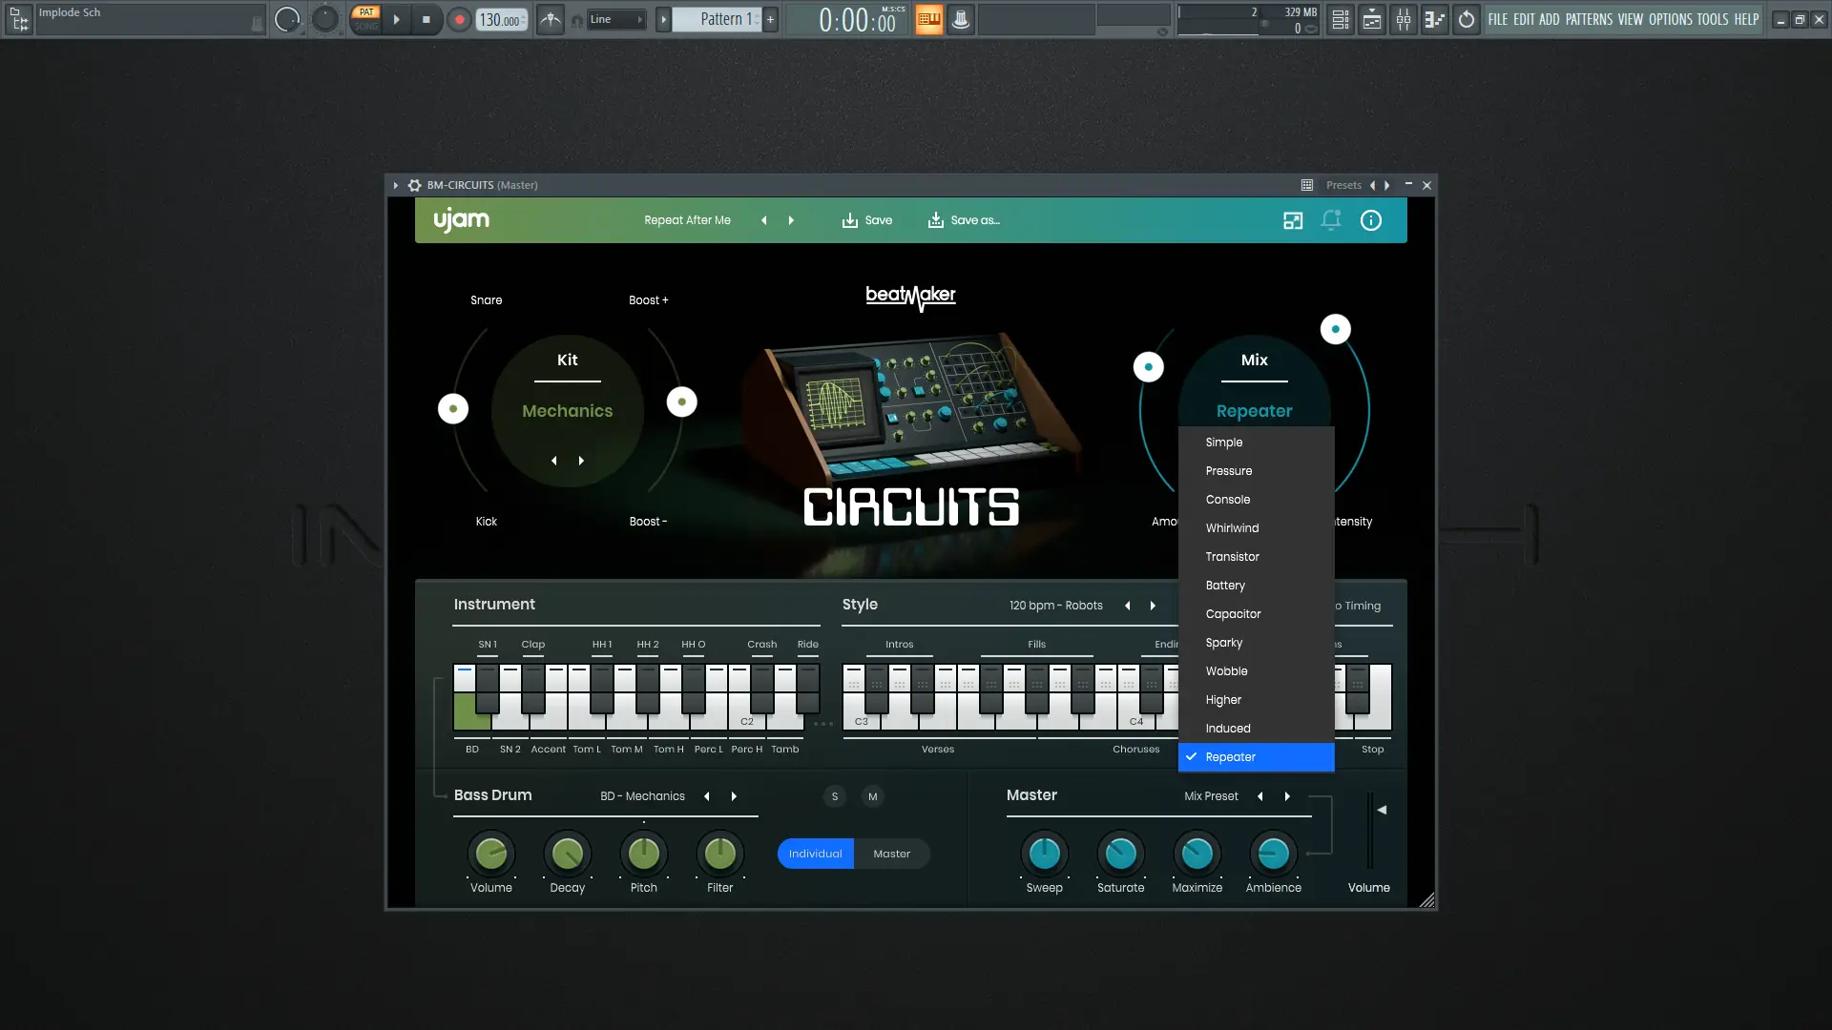Click the resize window icon in ujam header
Viewport: 1832px width, 1030px height.
1292,220
